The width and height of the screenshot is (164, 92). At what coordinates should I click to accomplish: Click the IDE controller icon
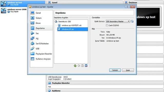(56, 21)
